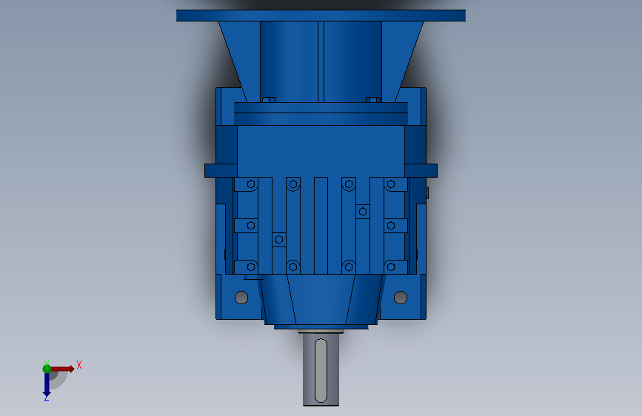Select the right mounting hole on the base
The width and height of the screenshot is (642, 416).
(x=401, y=298)
